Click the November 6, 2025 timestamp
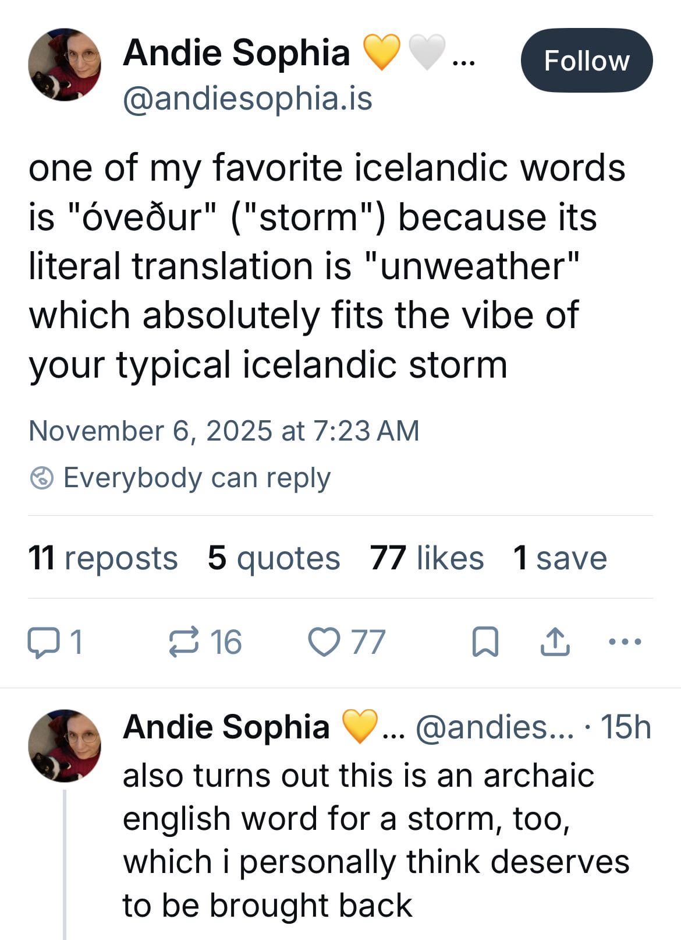Screen dimensions: 681x940 224,431
